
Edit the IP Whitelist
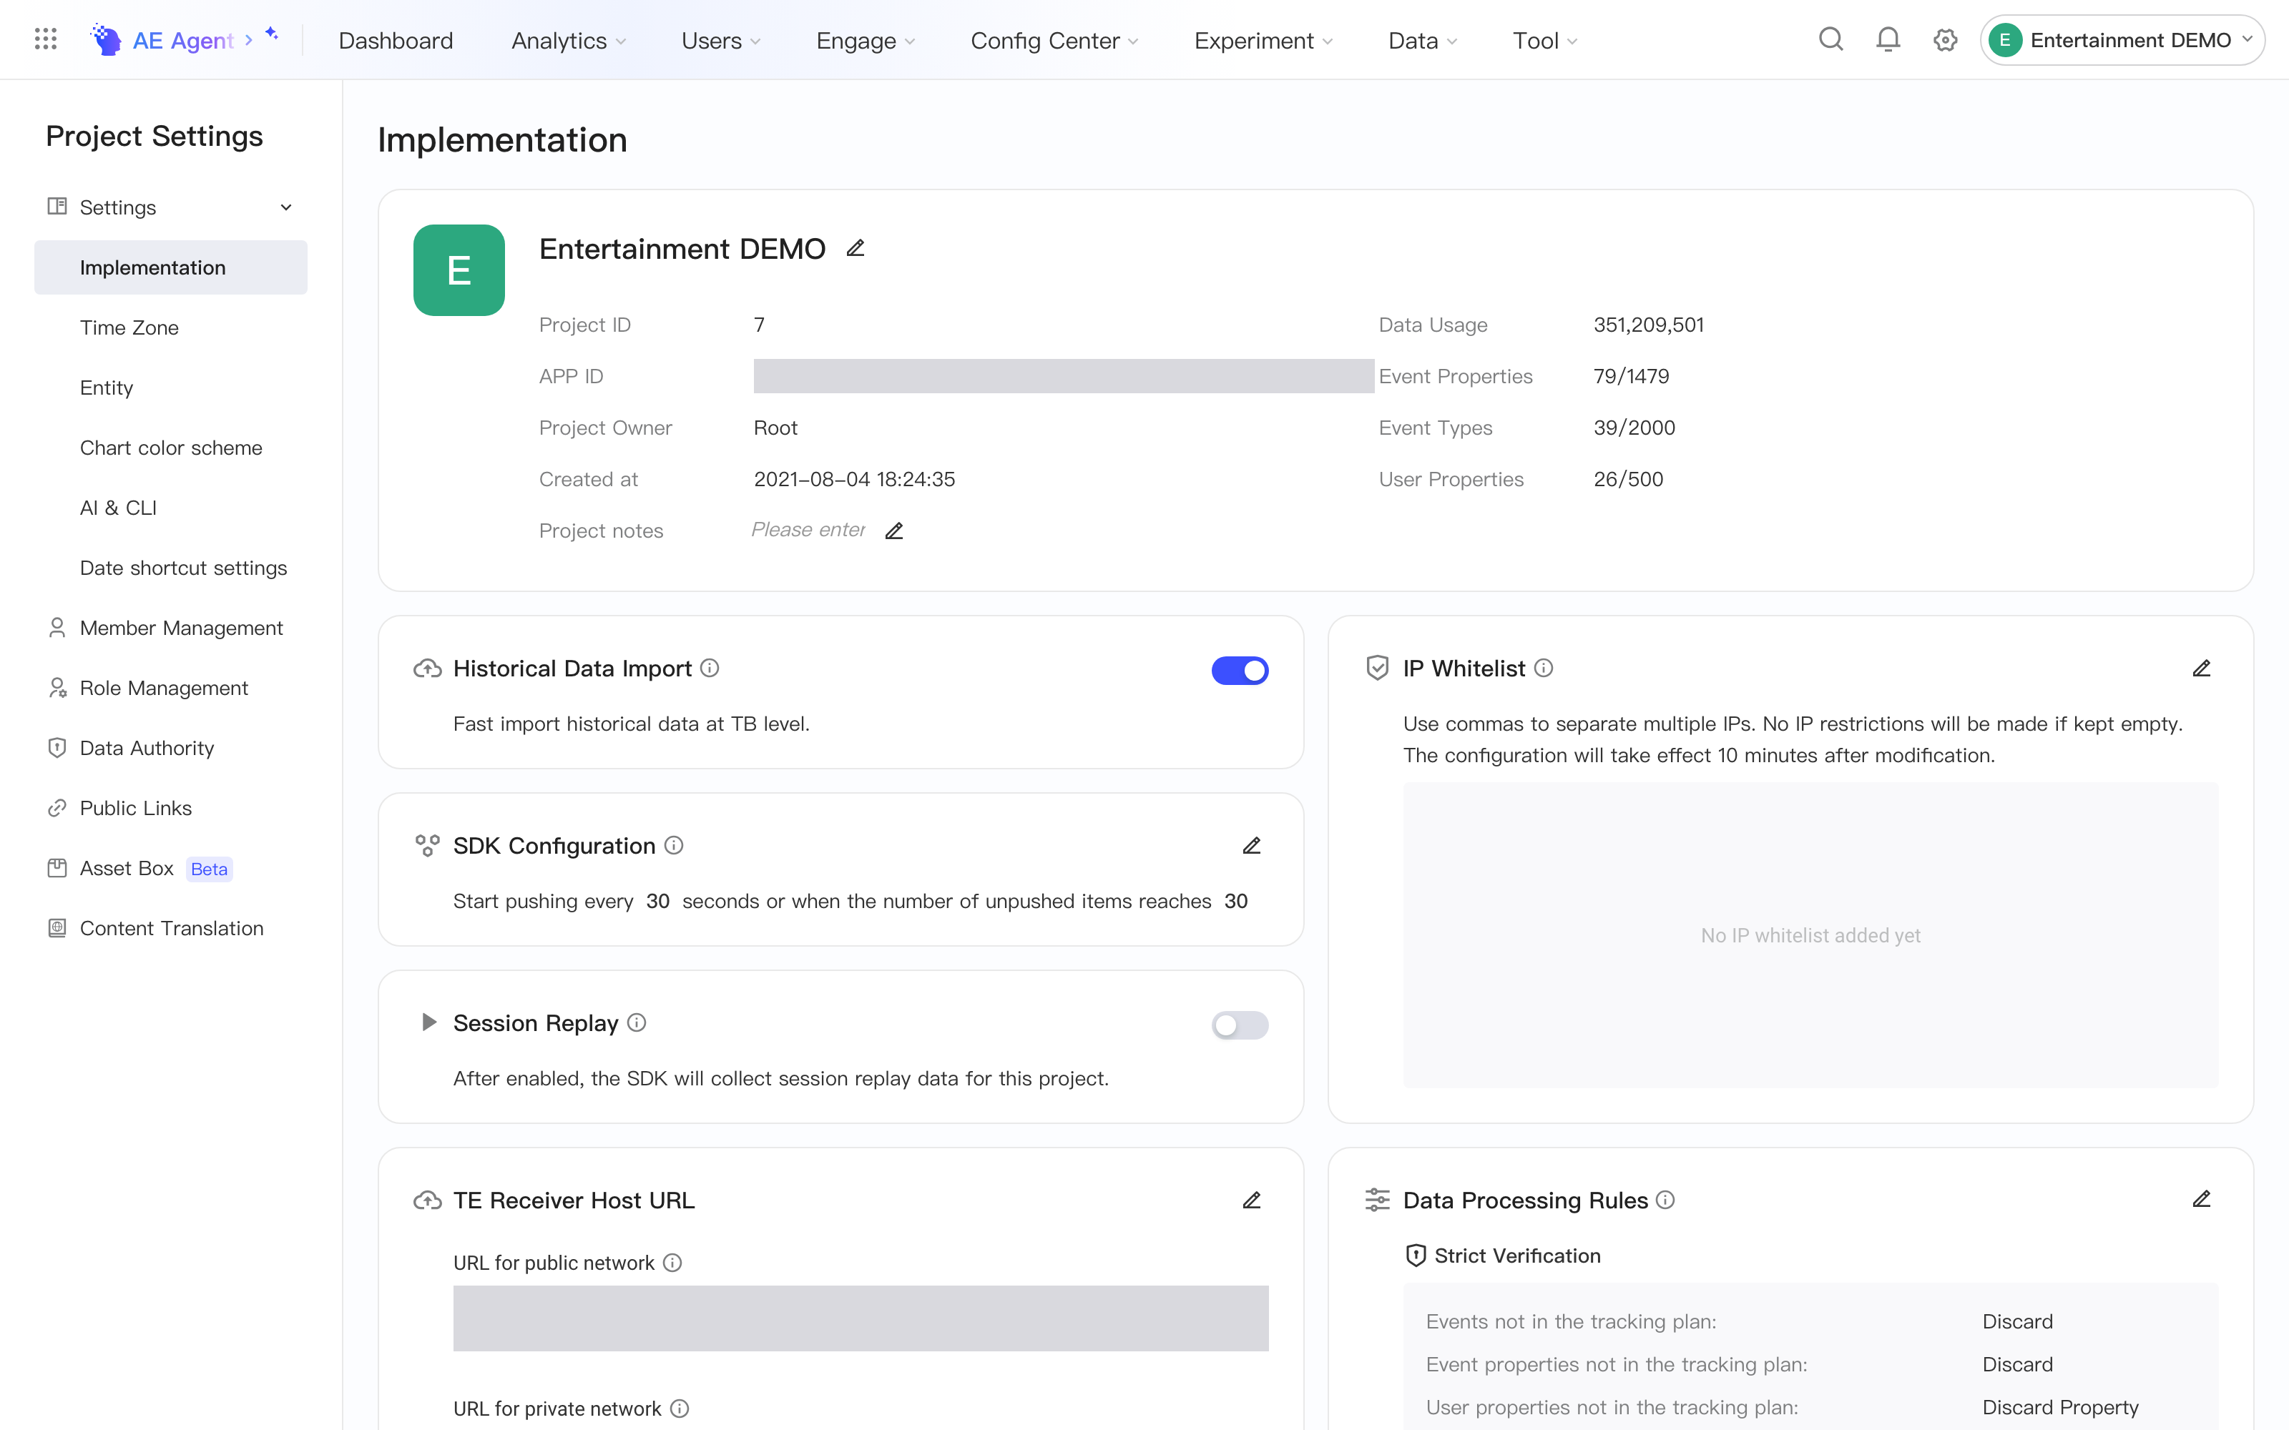2201,669
